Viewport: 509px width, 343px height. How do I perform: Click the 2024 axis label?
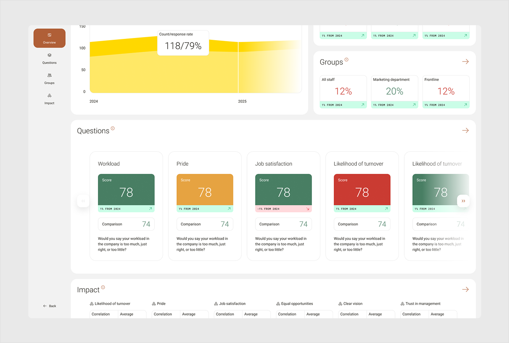point(94,101)
